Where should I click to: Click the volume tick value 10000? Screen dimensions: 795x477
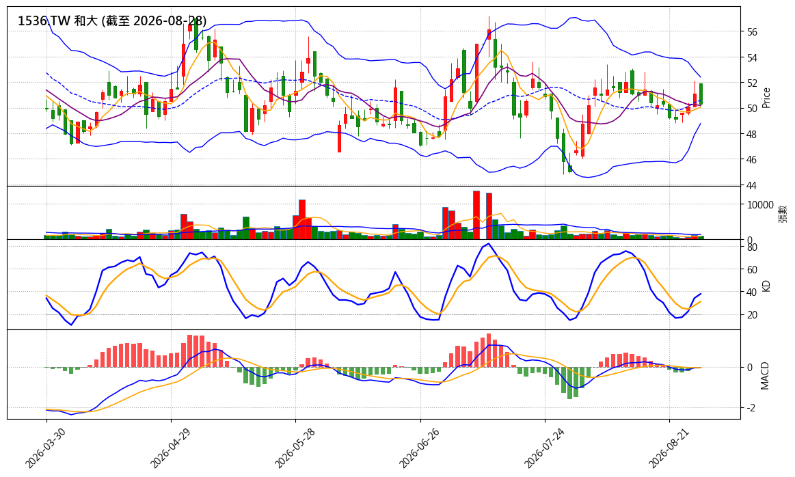760,205
